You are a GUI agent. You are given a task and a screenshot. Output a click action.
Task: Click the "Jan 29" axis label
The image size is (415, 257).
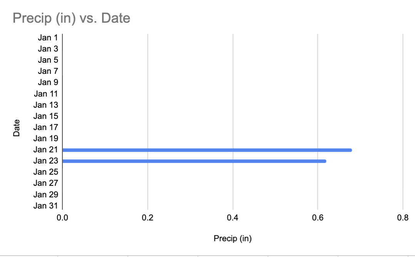coord(46,194)
